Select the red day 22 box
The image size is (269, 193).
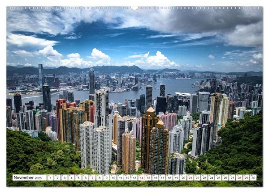[197, 178]
